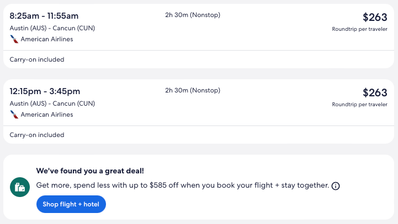Image resolution: width=398 pixels, height=224 pixels.
Task: Click American Airlines logo on 8:25am flight
Action: [14, 39]
